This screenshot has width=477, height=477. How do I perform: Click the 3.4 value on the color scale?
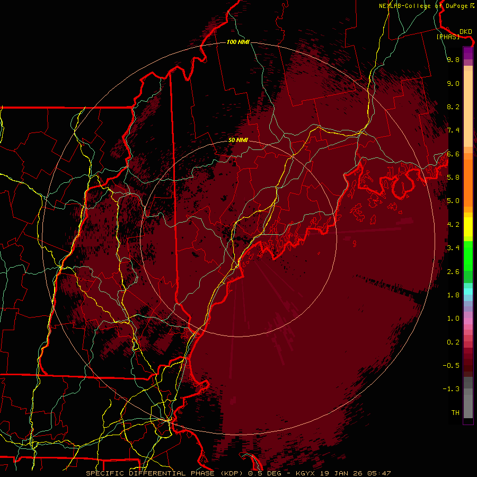(453, 248)
